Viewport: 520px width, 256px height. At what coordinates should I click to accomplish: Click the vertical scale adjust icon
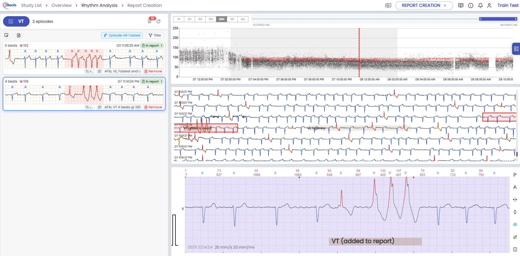[515, 212]
